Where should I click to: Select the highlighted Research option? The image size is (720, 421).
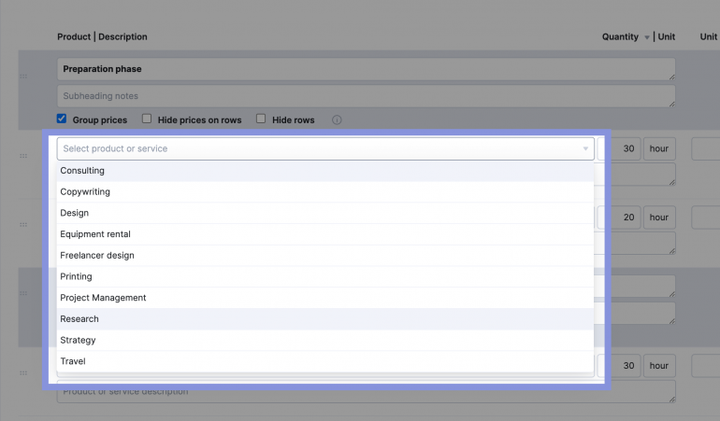pos(79,319)
